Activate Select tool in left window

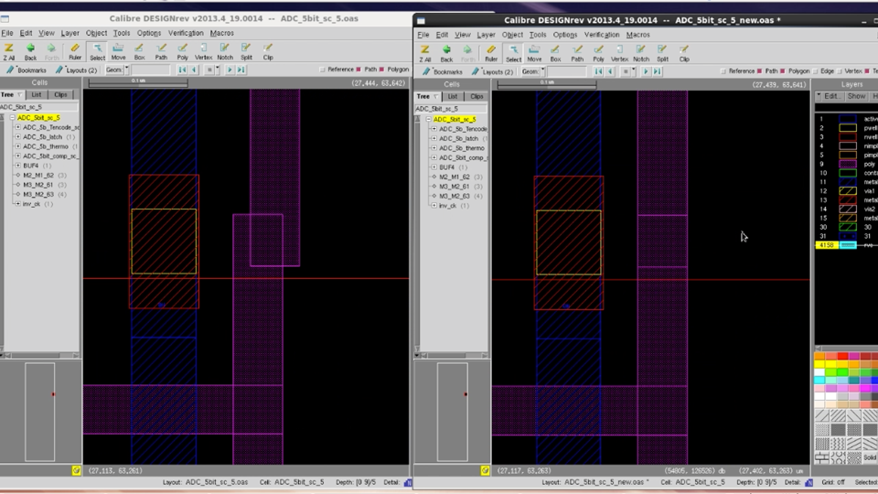point(97,51)
